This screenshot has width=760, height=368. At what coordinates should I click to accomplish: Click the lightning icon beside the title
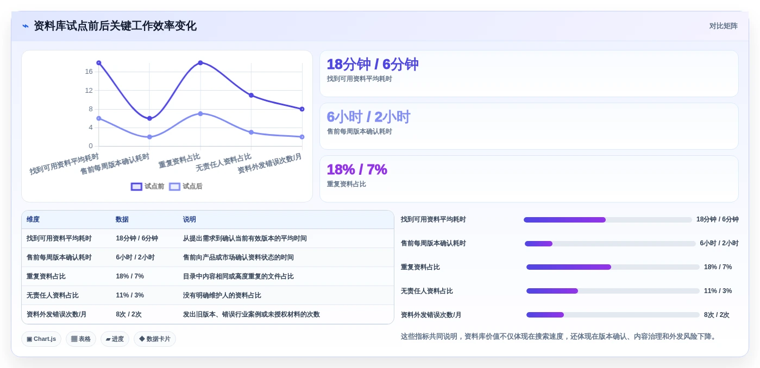pyautogui.click(x=26, y=26)
